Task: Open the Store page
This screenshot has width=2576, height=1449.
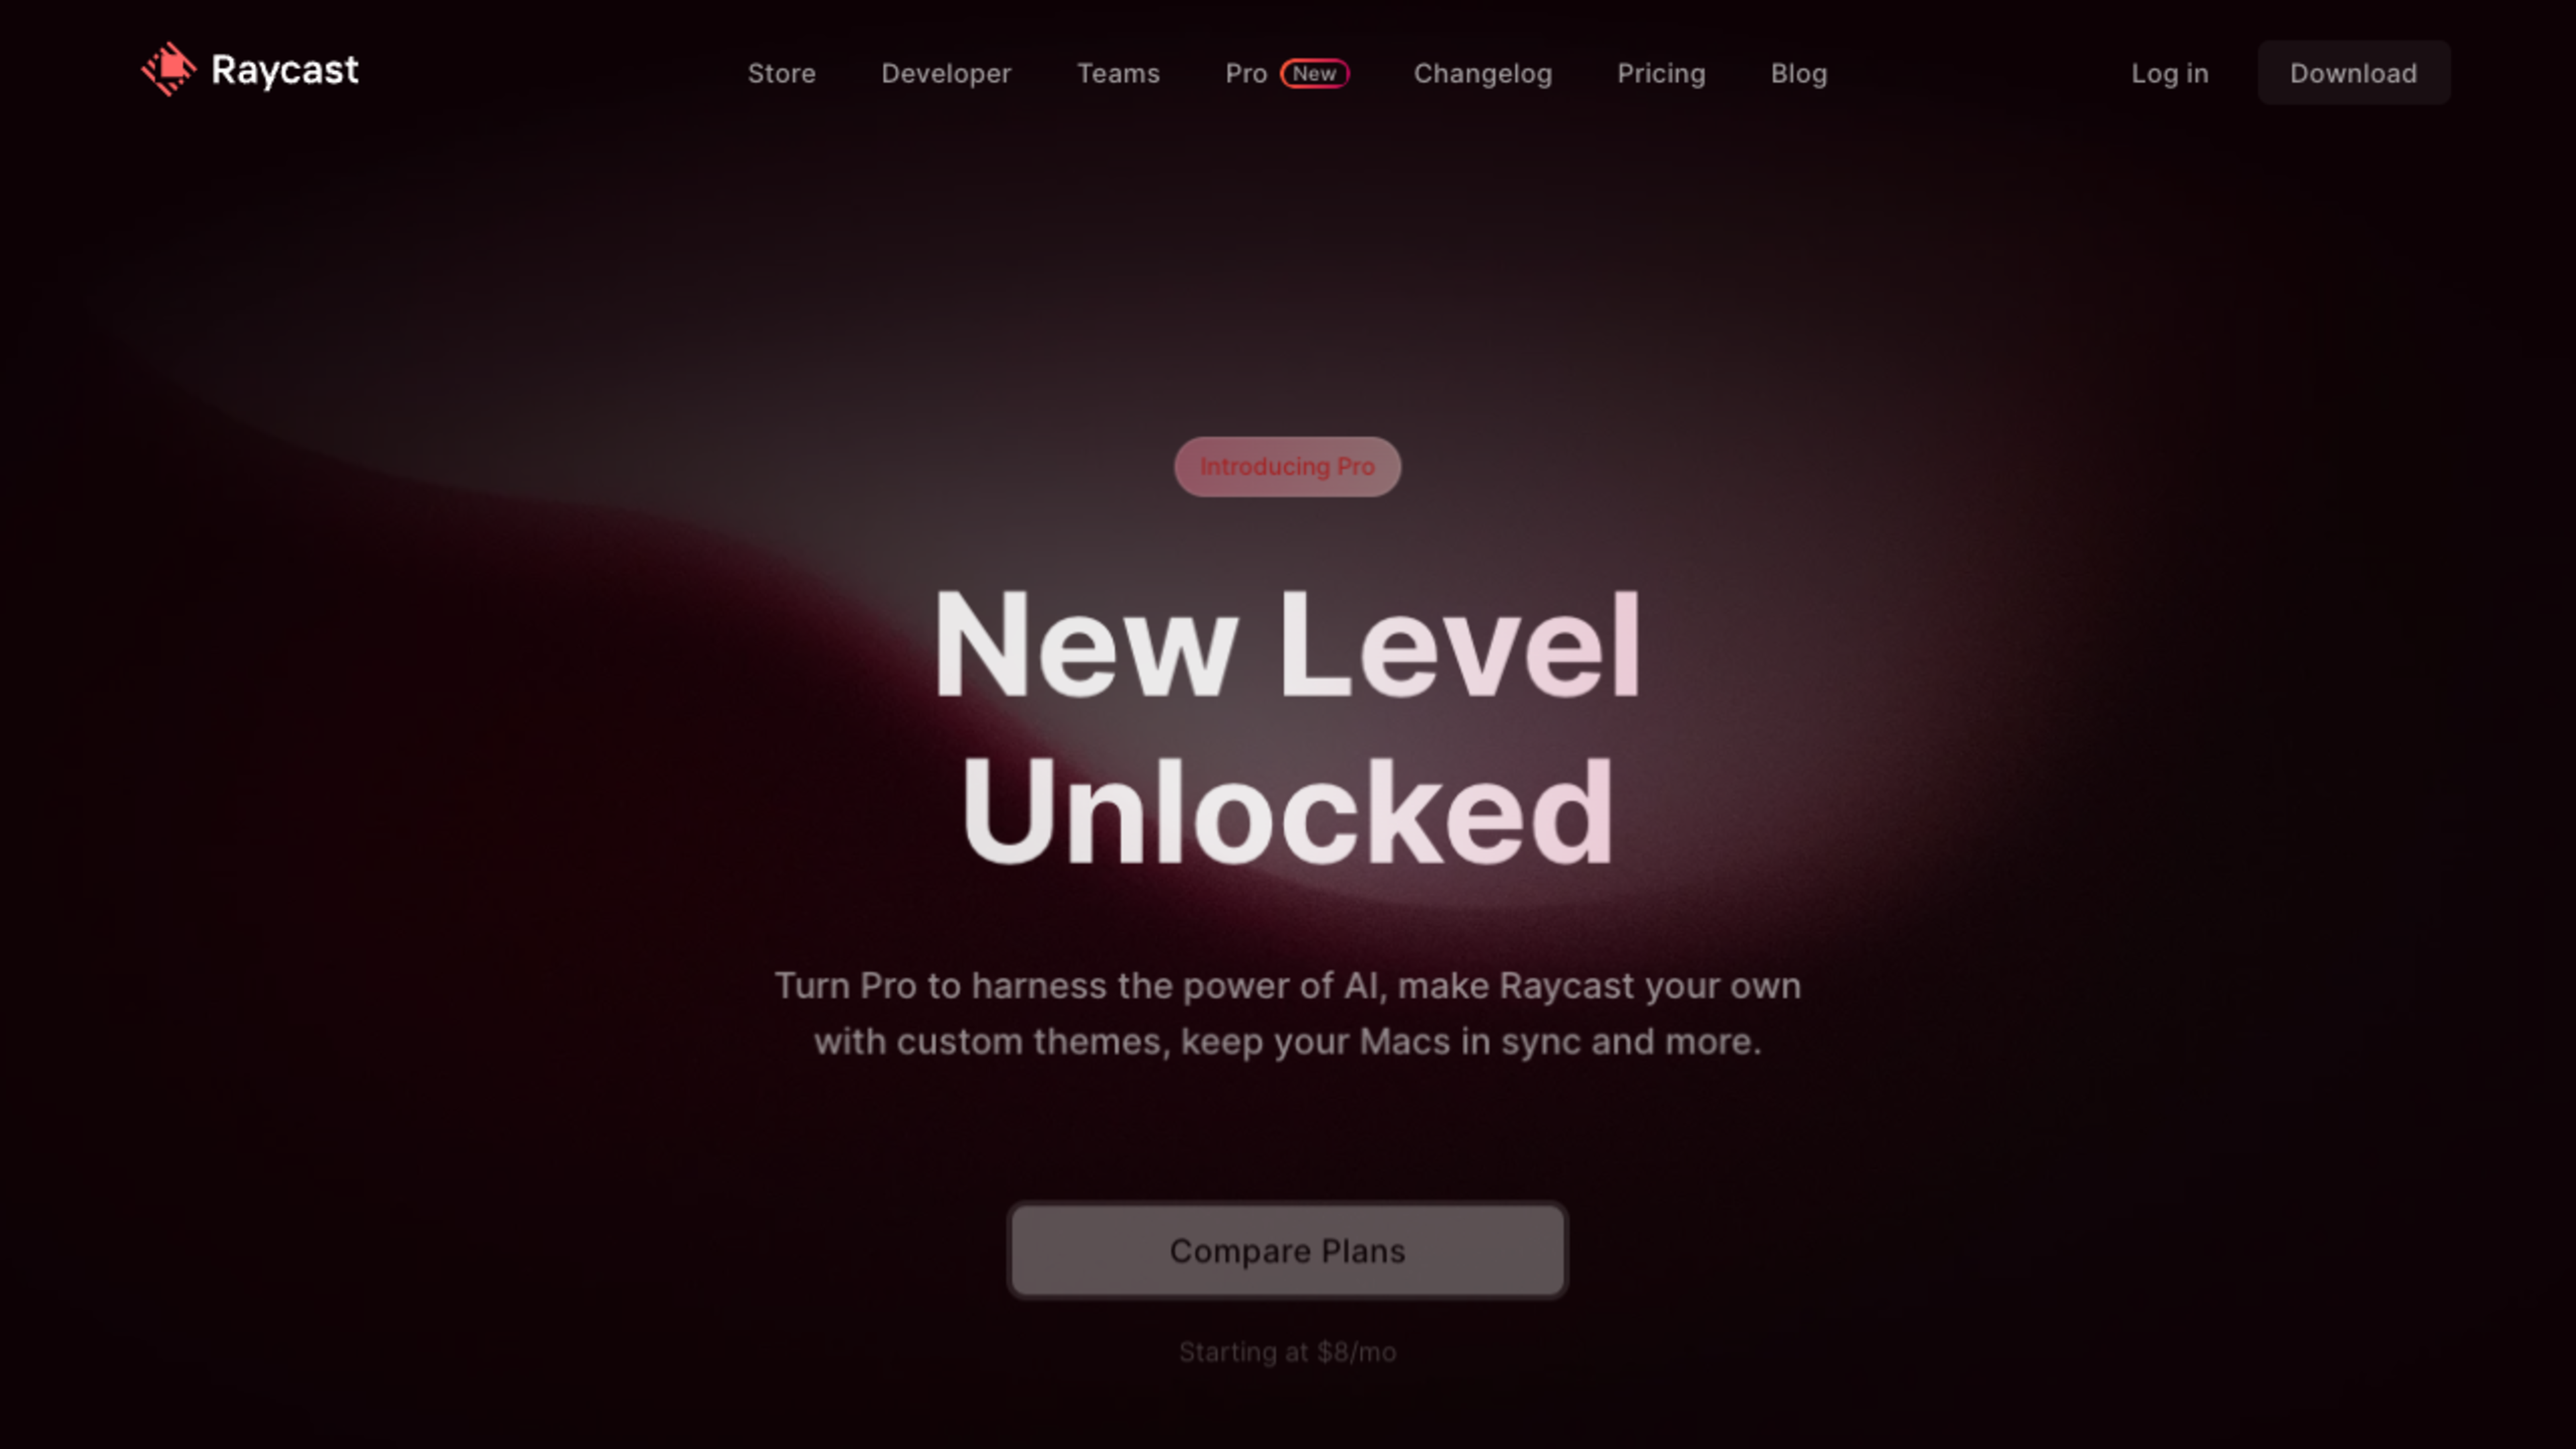Action: pyautogui.click(x=782, y=74)
